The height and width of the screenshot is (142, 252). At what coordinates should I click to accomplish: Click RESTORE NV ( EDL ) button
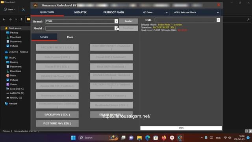click(57, 123)
